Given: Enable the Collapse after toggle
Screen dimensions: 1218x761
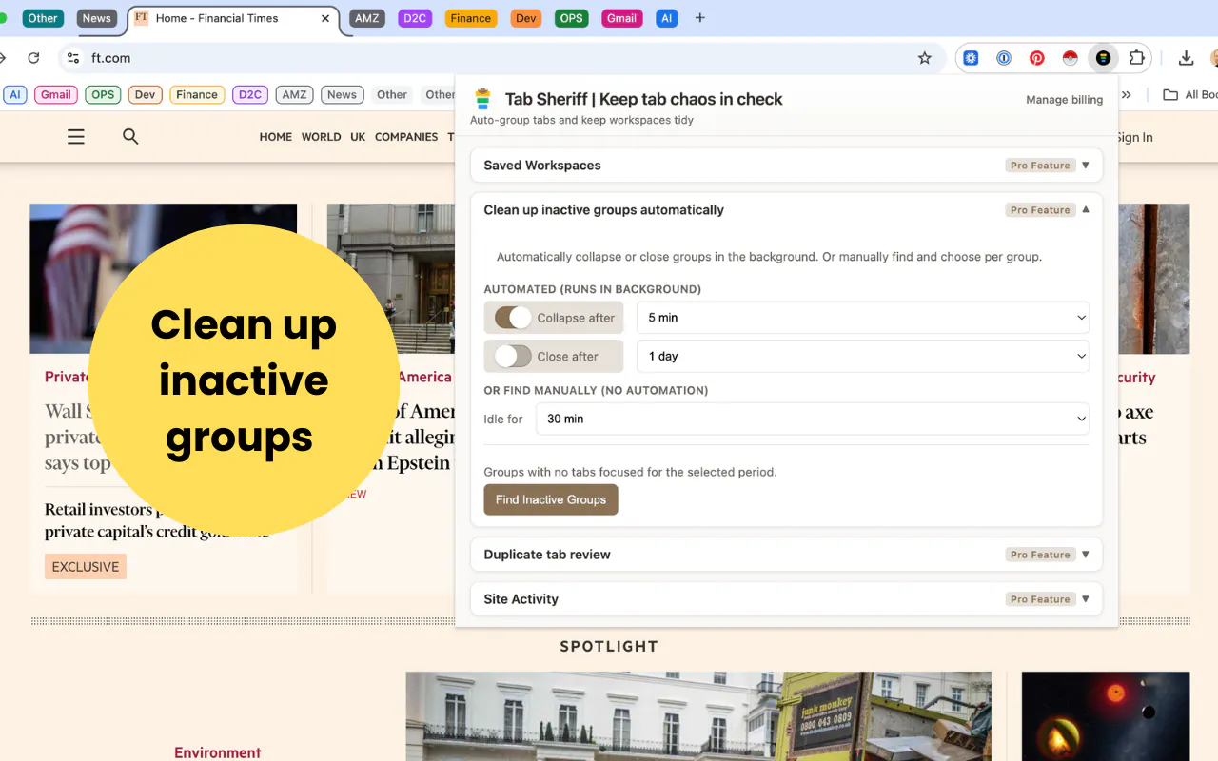Looking at the screenshot, I should click(x=513, y=318).
